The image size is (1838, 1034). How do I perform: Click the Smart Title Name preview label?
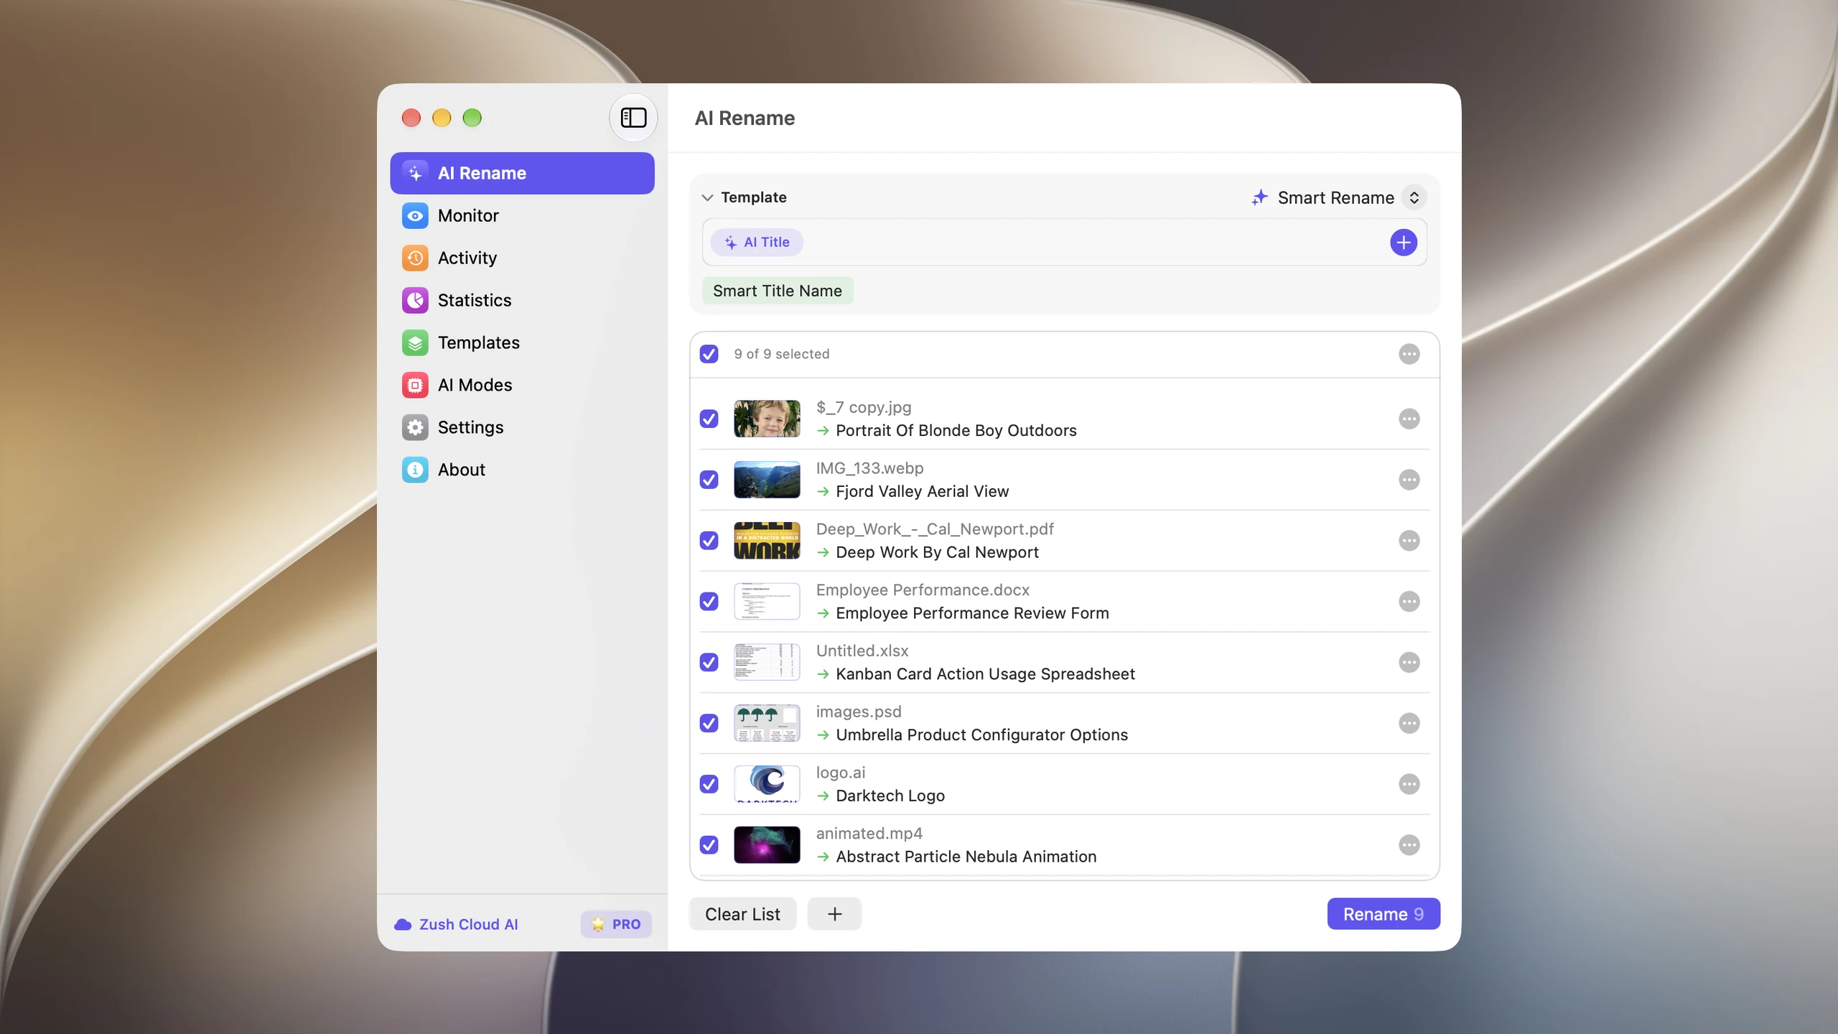[778, 291]
